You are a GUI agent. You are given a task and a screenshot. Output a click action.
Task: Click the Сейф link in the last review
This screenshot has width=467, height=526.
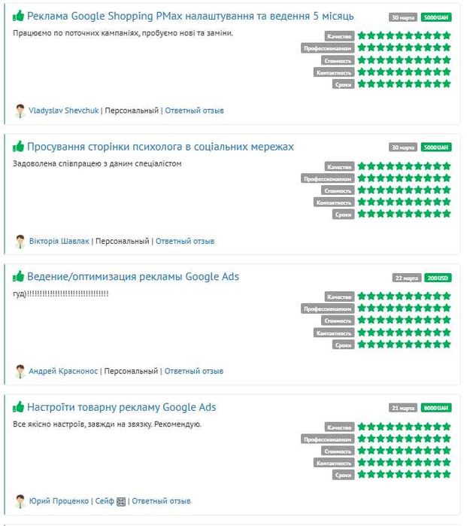pyautogui.click(x=104, y=501)
